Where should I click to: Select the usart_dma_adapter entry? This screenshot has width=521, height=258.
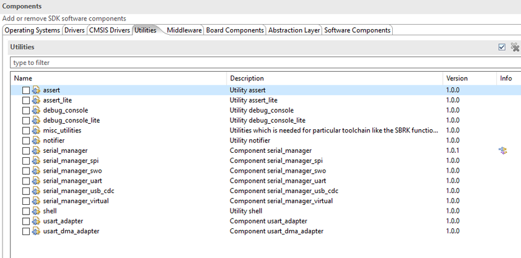[71, 231]
